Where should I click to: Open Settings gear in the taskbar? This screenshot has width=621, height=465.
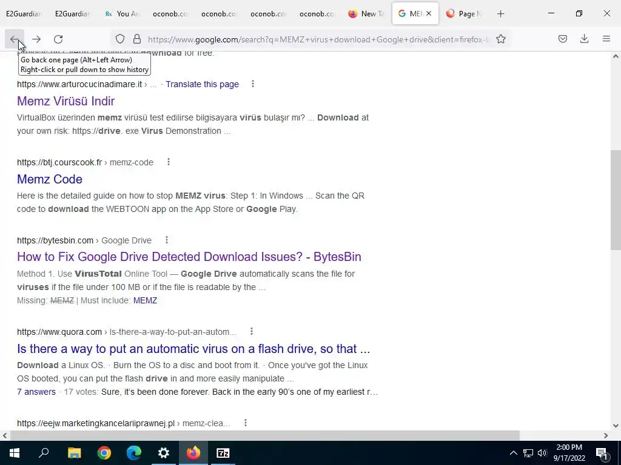click(x=164, y=453)
